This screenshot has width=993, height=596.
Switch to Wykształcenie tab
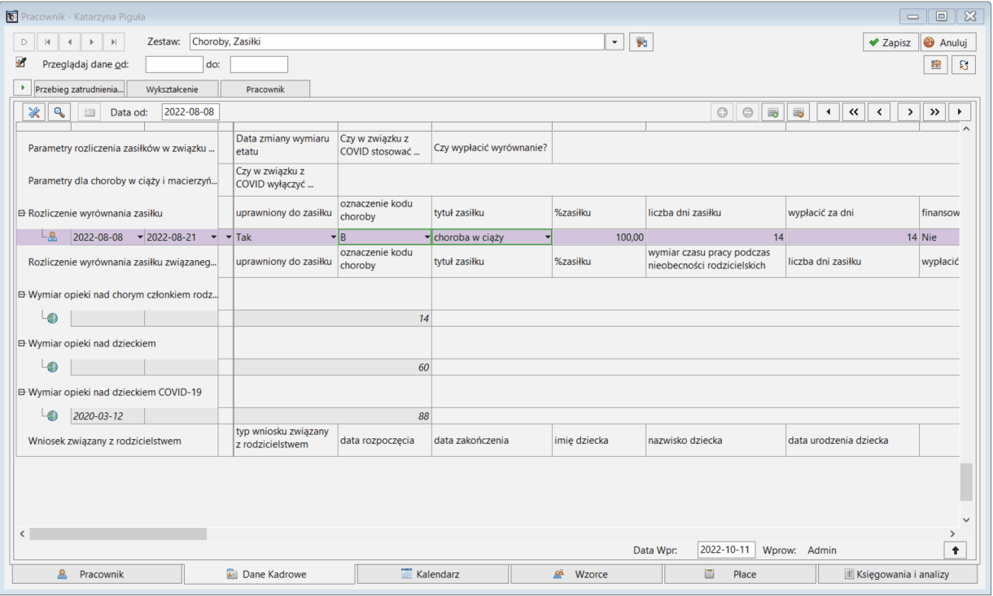[173, 89]
